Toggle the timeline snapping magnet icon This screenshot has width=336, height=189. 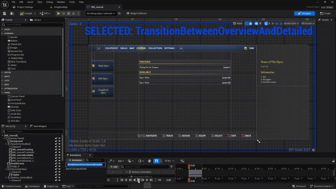tap(156, 160)
